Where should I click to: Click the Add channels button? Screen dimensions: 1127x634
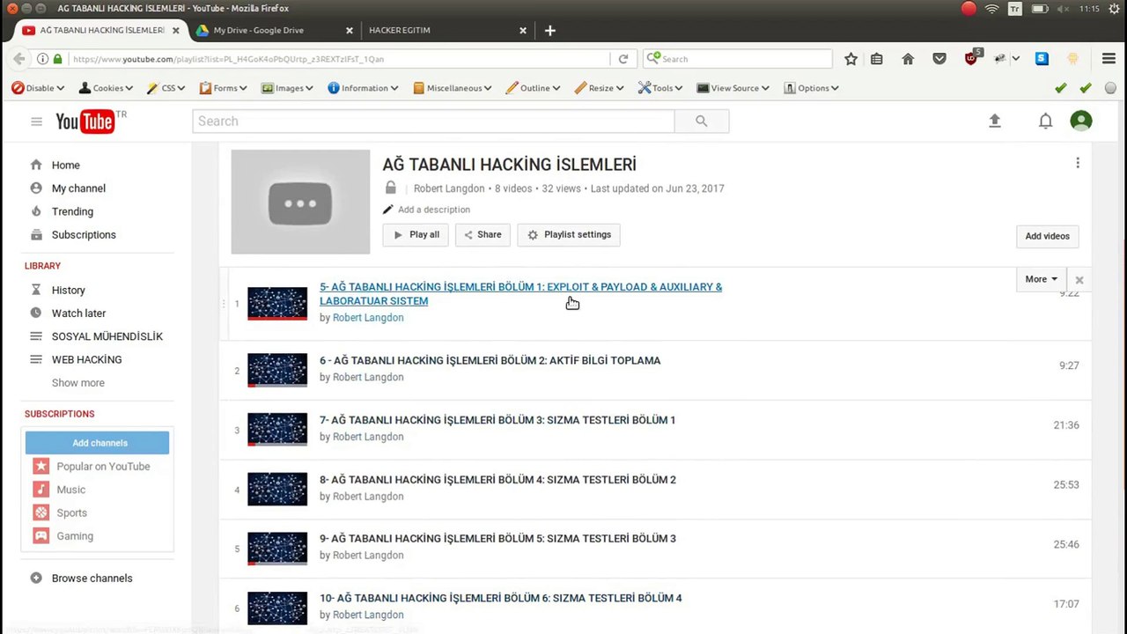pos(97,443)
